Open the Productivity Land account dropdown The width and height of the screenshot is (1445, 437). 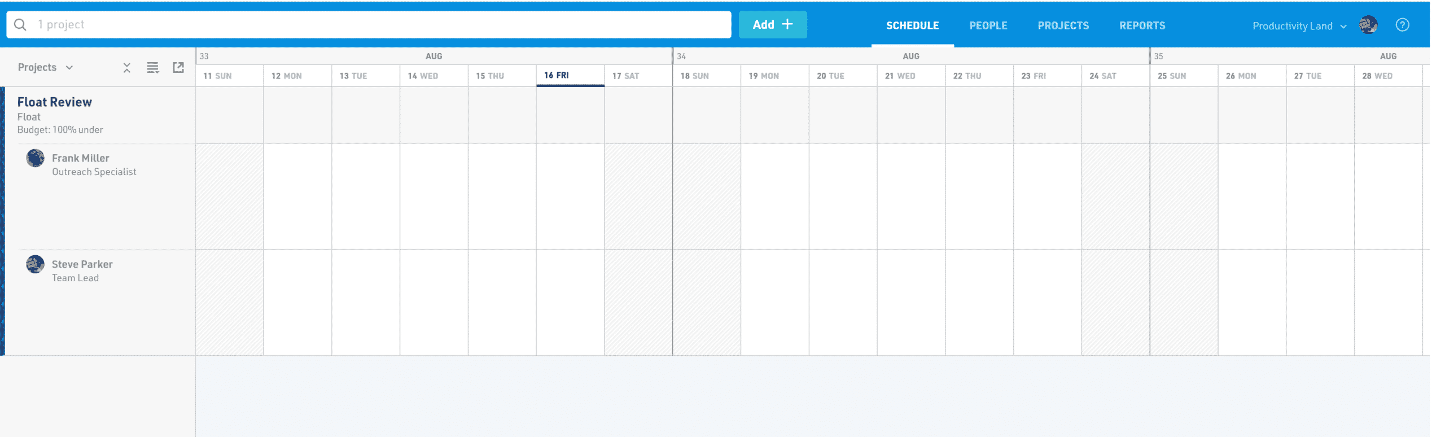point(1299,26)
